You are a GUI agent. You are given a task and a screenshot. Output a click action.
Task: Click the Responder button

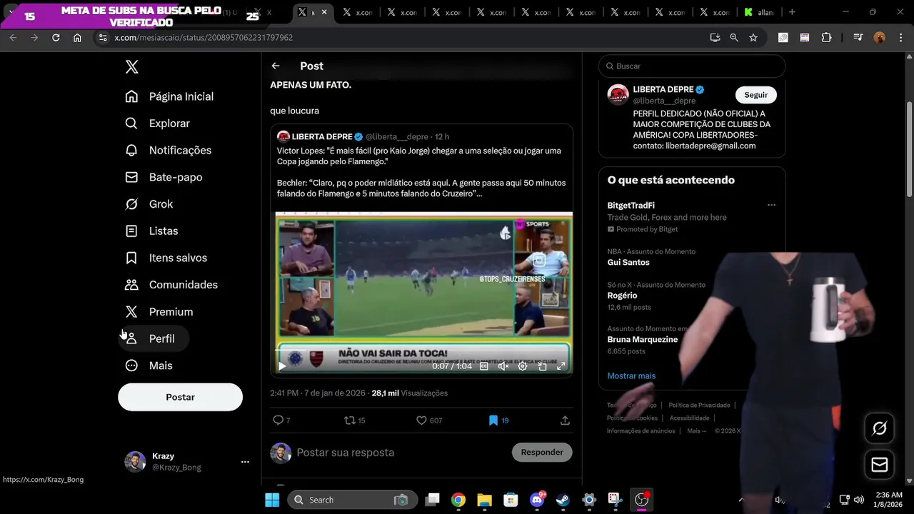(542, 452)
